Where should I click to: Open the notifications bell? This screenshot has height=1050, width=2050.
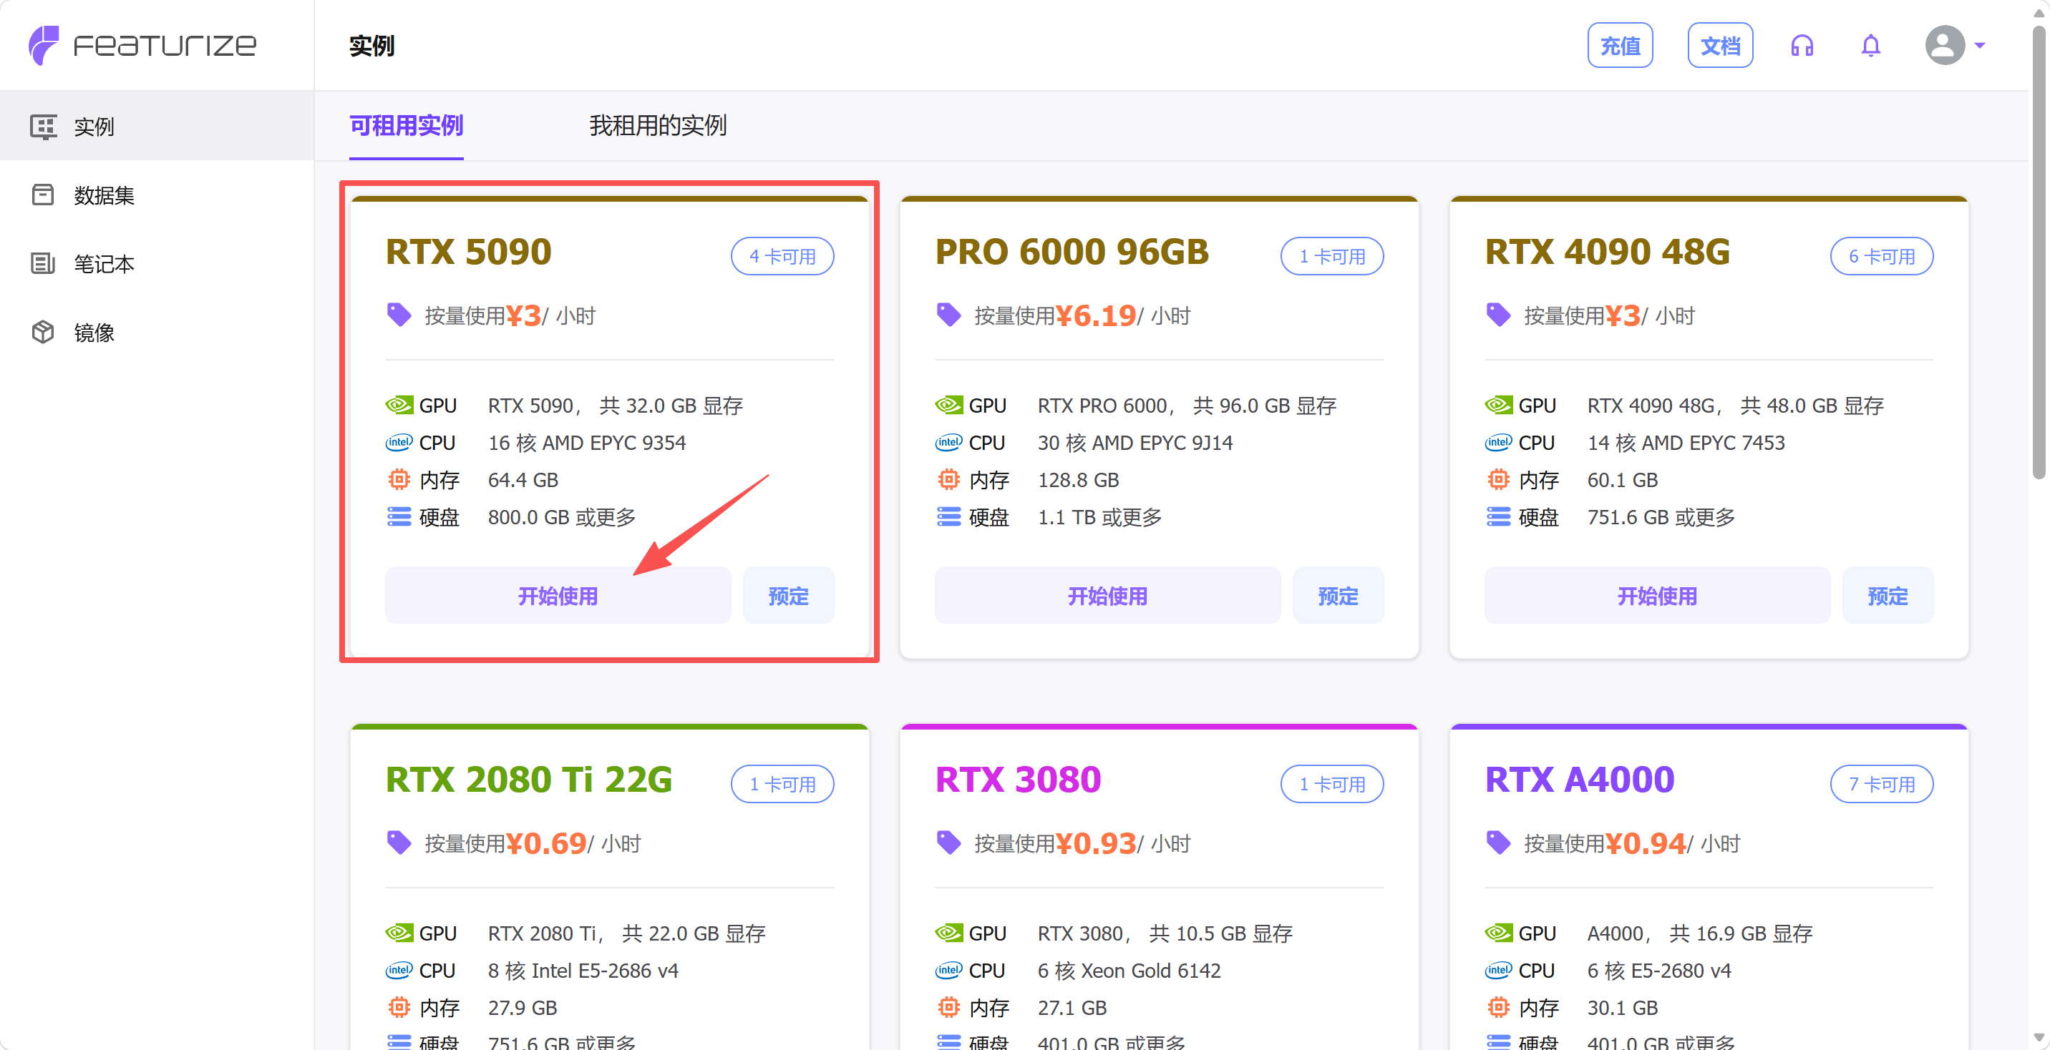click(1870, 45)
